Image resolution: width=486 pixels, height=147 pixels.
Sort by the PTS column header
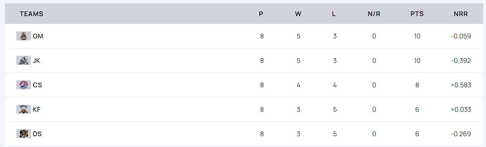click(x=417, y=14)
